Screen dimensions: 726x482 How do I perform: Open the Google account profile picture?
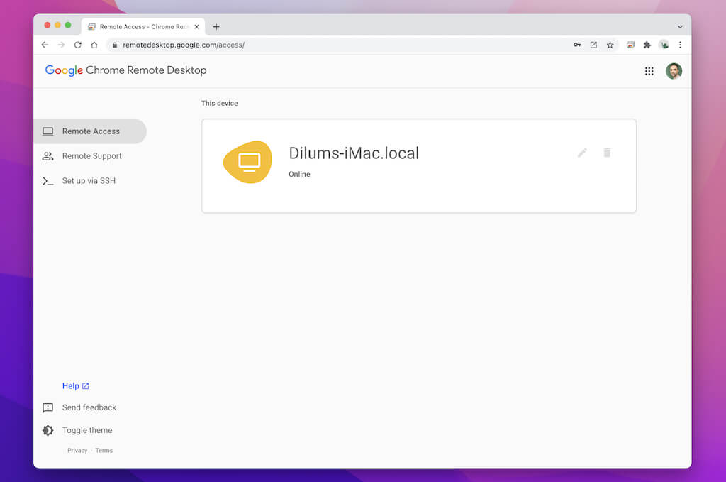(674, 71)
